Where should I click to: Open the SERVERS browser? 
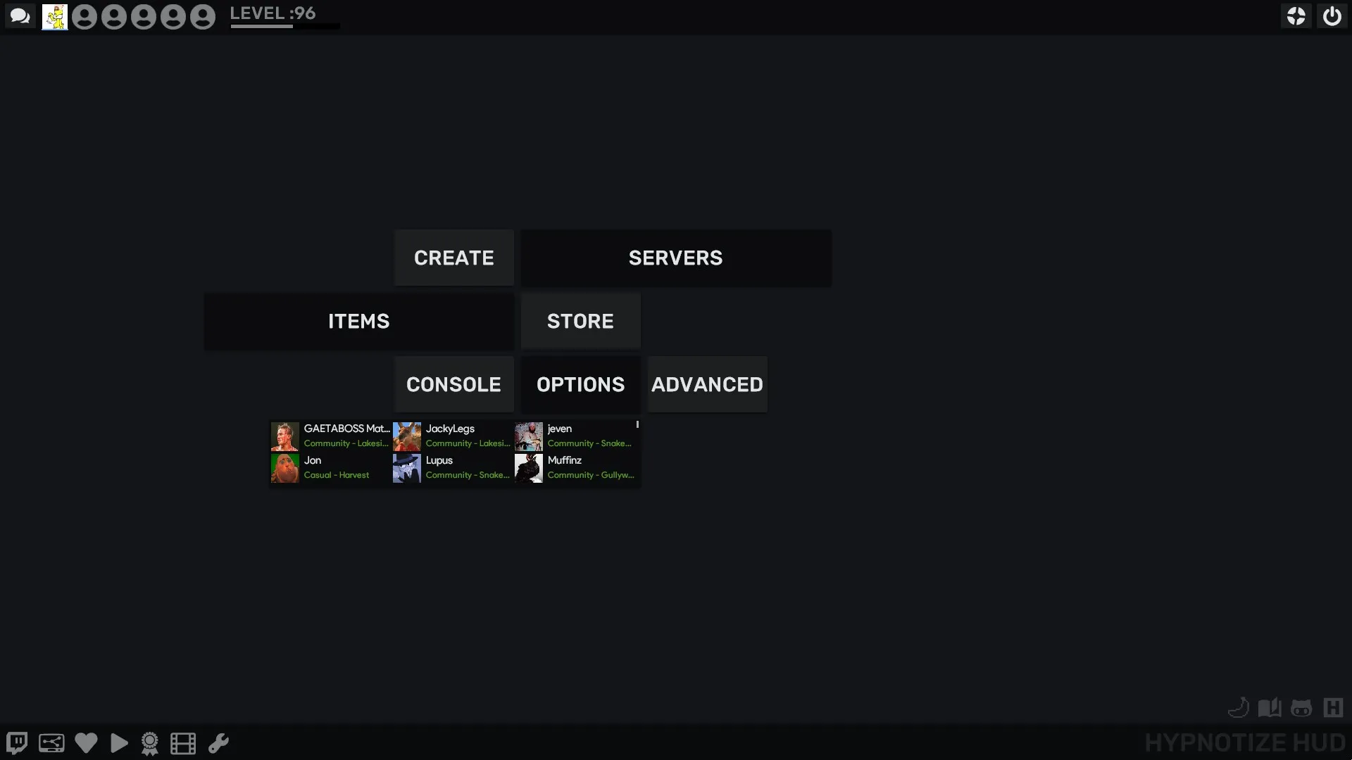[x=675, y=258]
